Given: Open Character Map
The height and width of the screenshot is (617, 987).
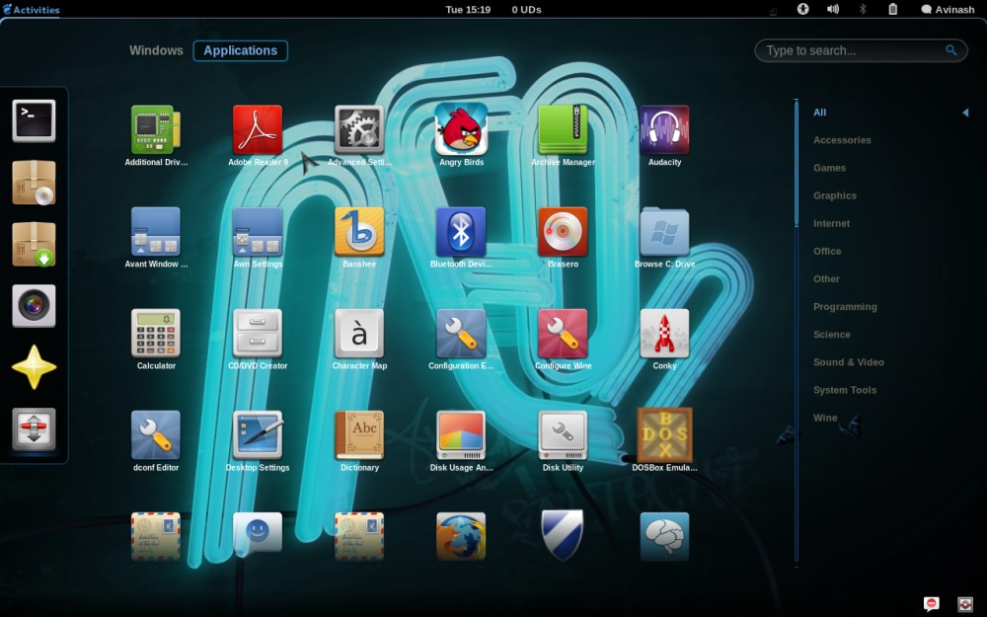Looking at the screenshot, I should tap(359, 334).
